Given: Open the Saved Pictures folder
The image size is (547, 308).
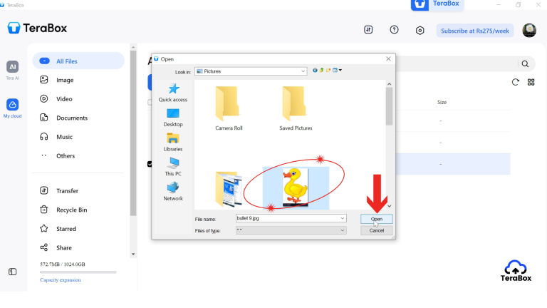Looking at the screenshot, I should [296, 108].
